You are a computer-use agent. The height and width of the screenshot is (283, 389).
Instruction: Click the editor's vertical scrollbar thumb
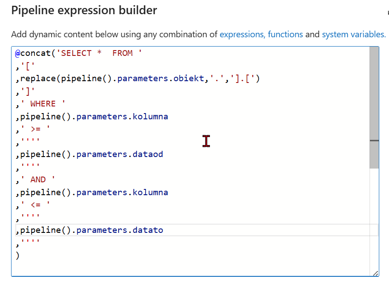374,106
